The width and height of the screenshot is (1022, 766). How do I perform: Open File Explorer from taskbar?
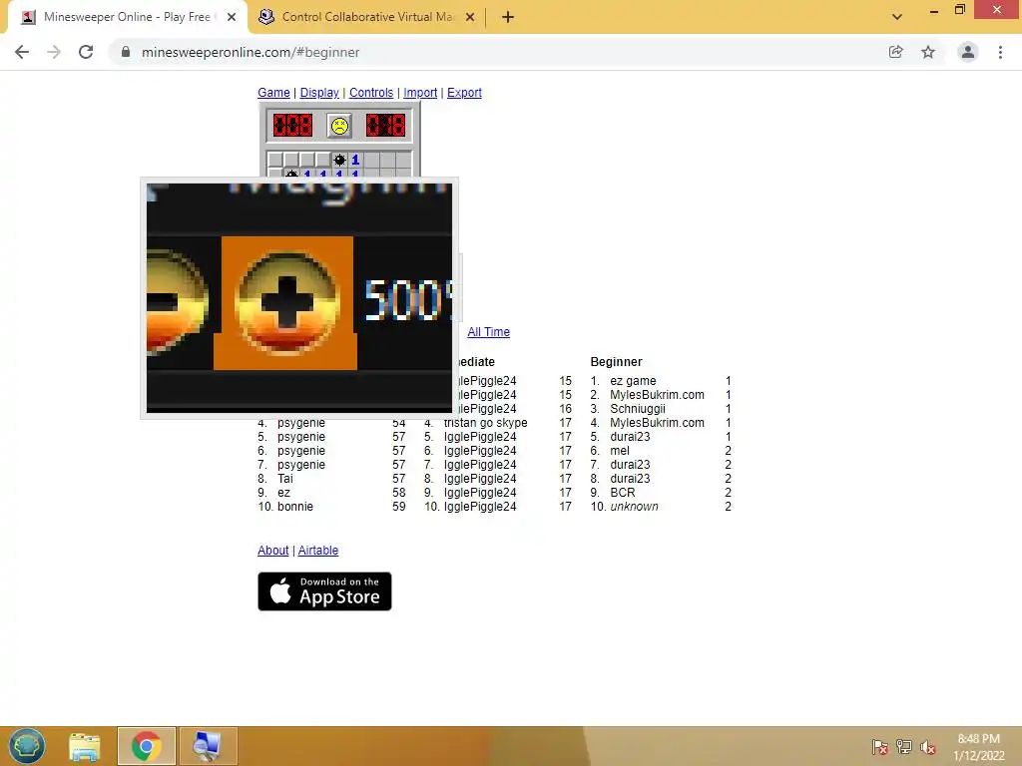point(85,746)
